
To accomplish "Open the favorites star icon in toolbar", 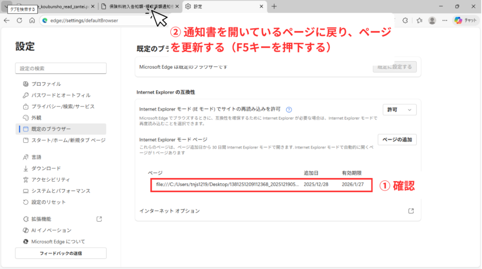I will point(419,21).
